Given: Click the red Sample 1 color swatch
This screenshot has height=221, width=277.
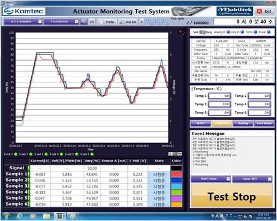Looking at the screenshot, I should pyautogui.click(x=176, y=174).
